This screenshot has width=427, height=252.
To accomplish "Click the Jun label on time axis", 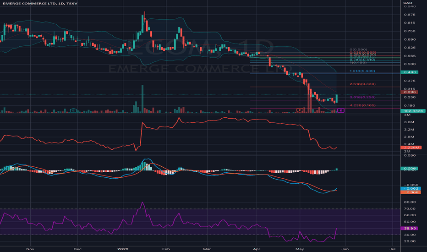I will point(345,249).
